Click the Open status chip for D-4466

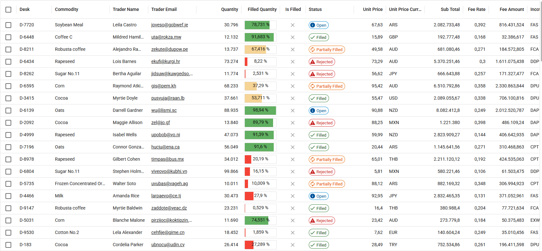coord(319,196)
